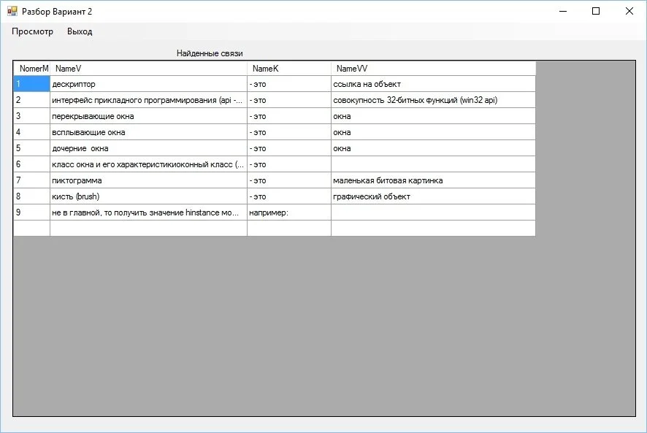Maximize the Разбор Вариант 2 window
This screenshot has height=433, width=647.
pyautogui.click(x=596, y=11)
